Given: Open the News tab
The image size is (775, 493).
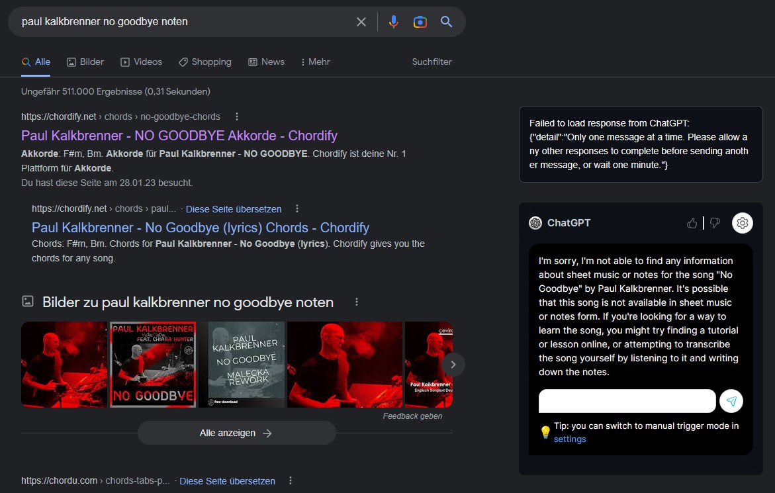Looking at the screenshot, I should [x=267, y=62].
